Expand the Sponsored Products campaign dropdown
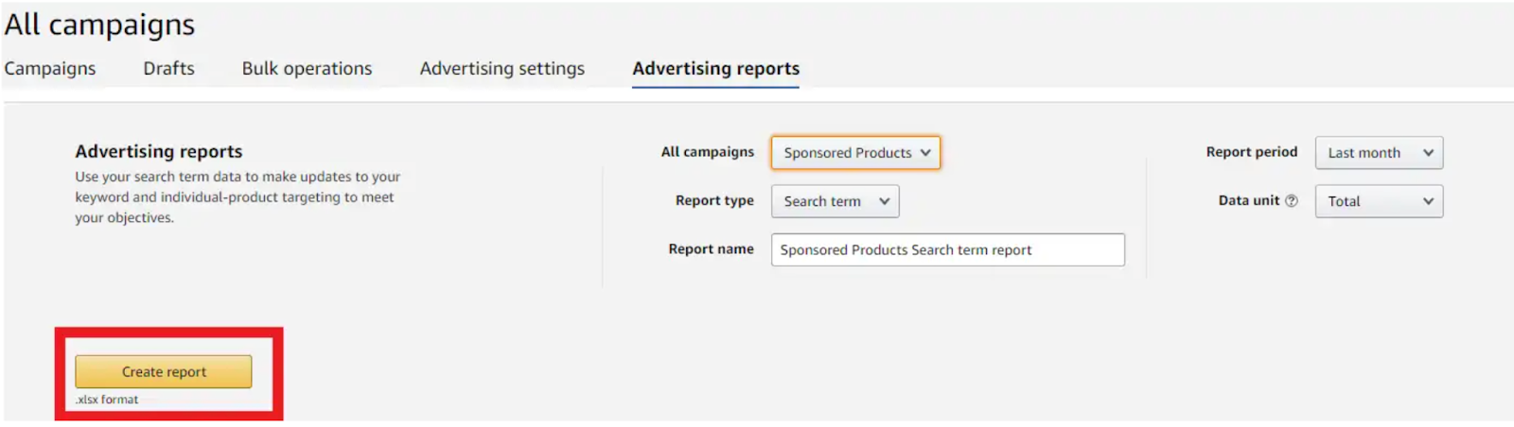 click(x=855, y=153)
